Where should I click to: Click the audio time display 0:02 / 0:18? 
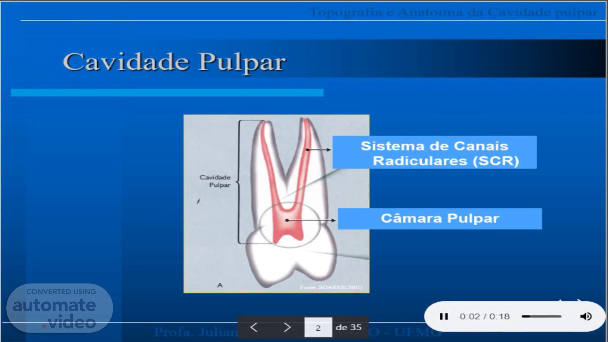tap(484, 316)
